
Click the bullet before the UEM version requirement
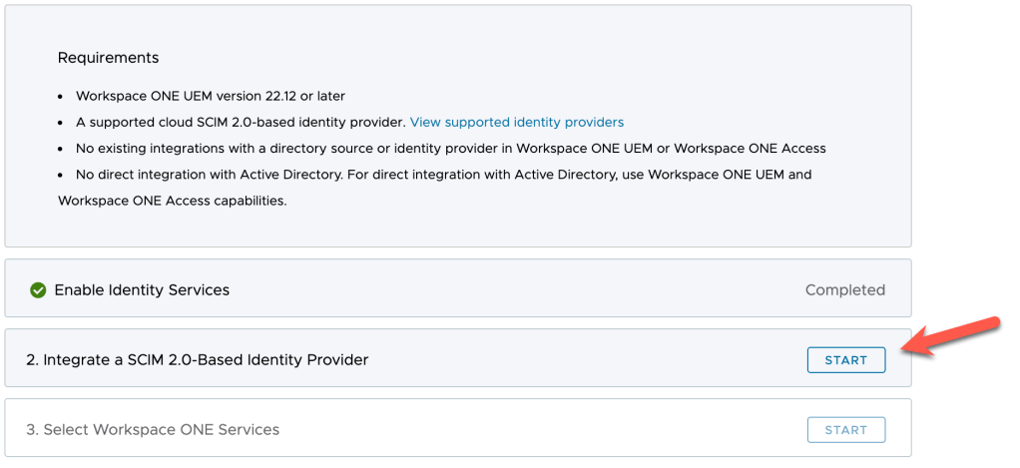(x=62, y=97)
